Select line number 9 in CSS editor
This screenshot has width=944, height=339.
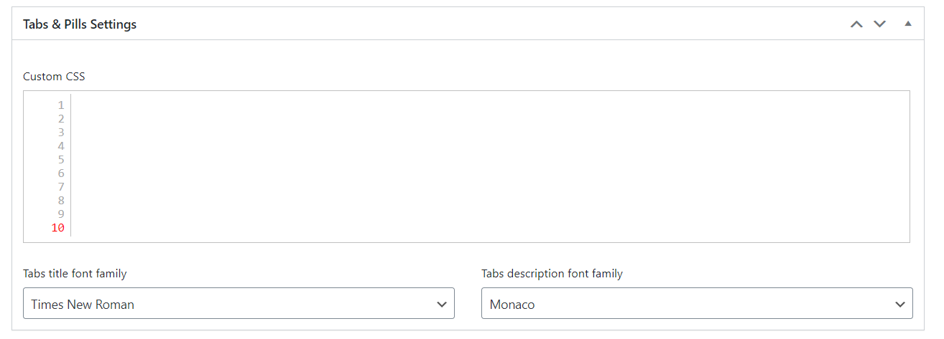[61, 214]
